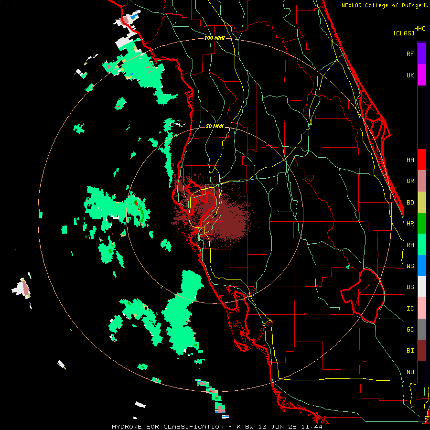
Task: Click the UK legend label
Action: [x=410, y=75]
